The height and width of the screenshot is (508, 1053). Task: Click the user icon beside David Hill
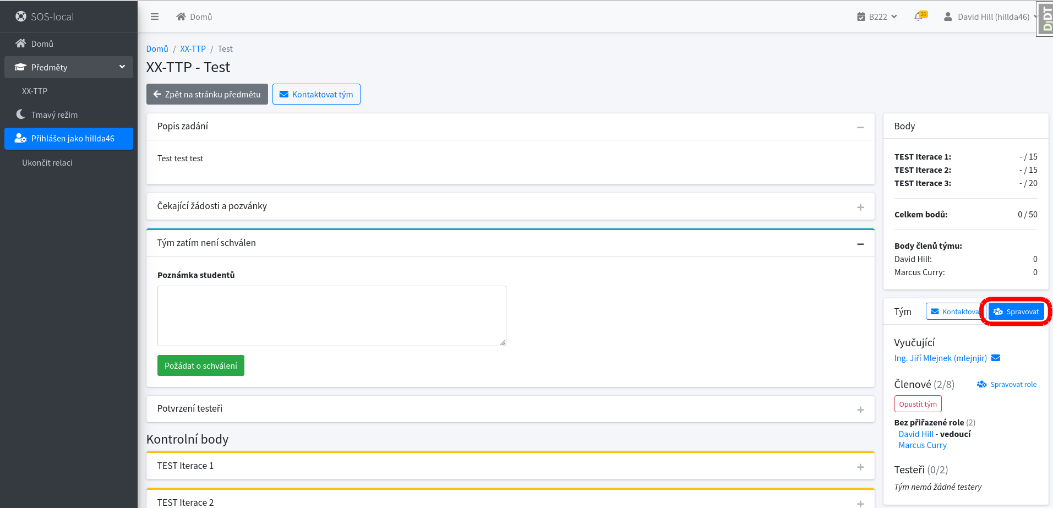[x=948, y=17]
